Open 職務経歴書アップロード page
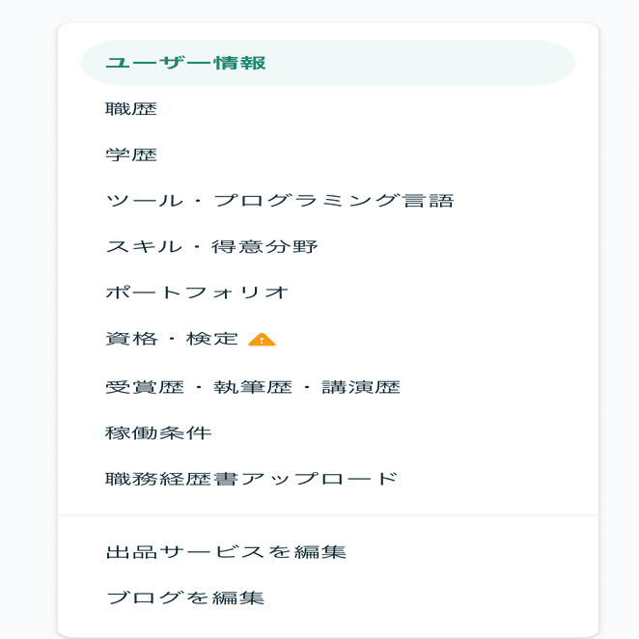The width and height of the screenshot is (639, 639). (328, 479)
